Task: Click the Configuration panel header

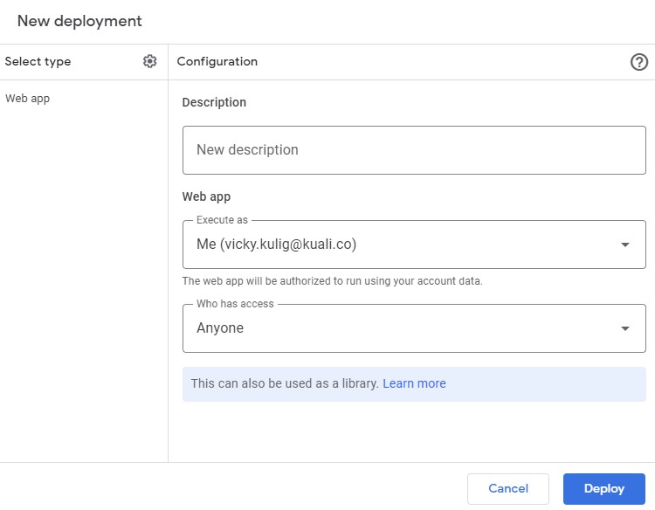Action: point(217,62)
